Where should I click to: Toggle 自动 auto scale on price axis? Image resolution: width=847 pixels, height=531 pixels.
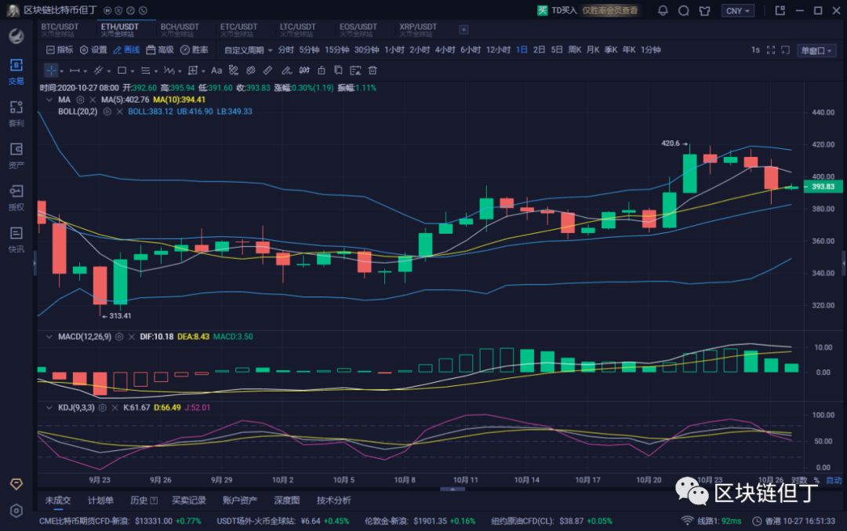tap(834, 480)
